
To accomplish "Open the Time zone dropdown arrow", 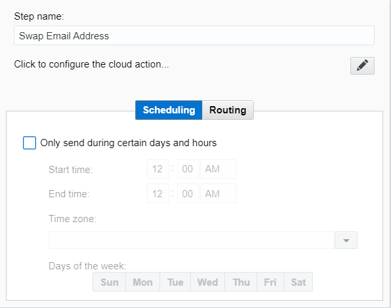I will point(346,241).
